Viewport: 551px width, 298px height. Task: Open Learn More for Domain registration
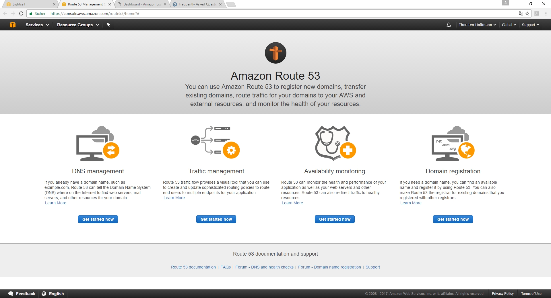tap(411, 203)
